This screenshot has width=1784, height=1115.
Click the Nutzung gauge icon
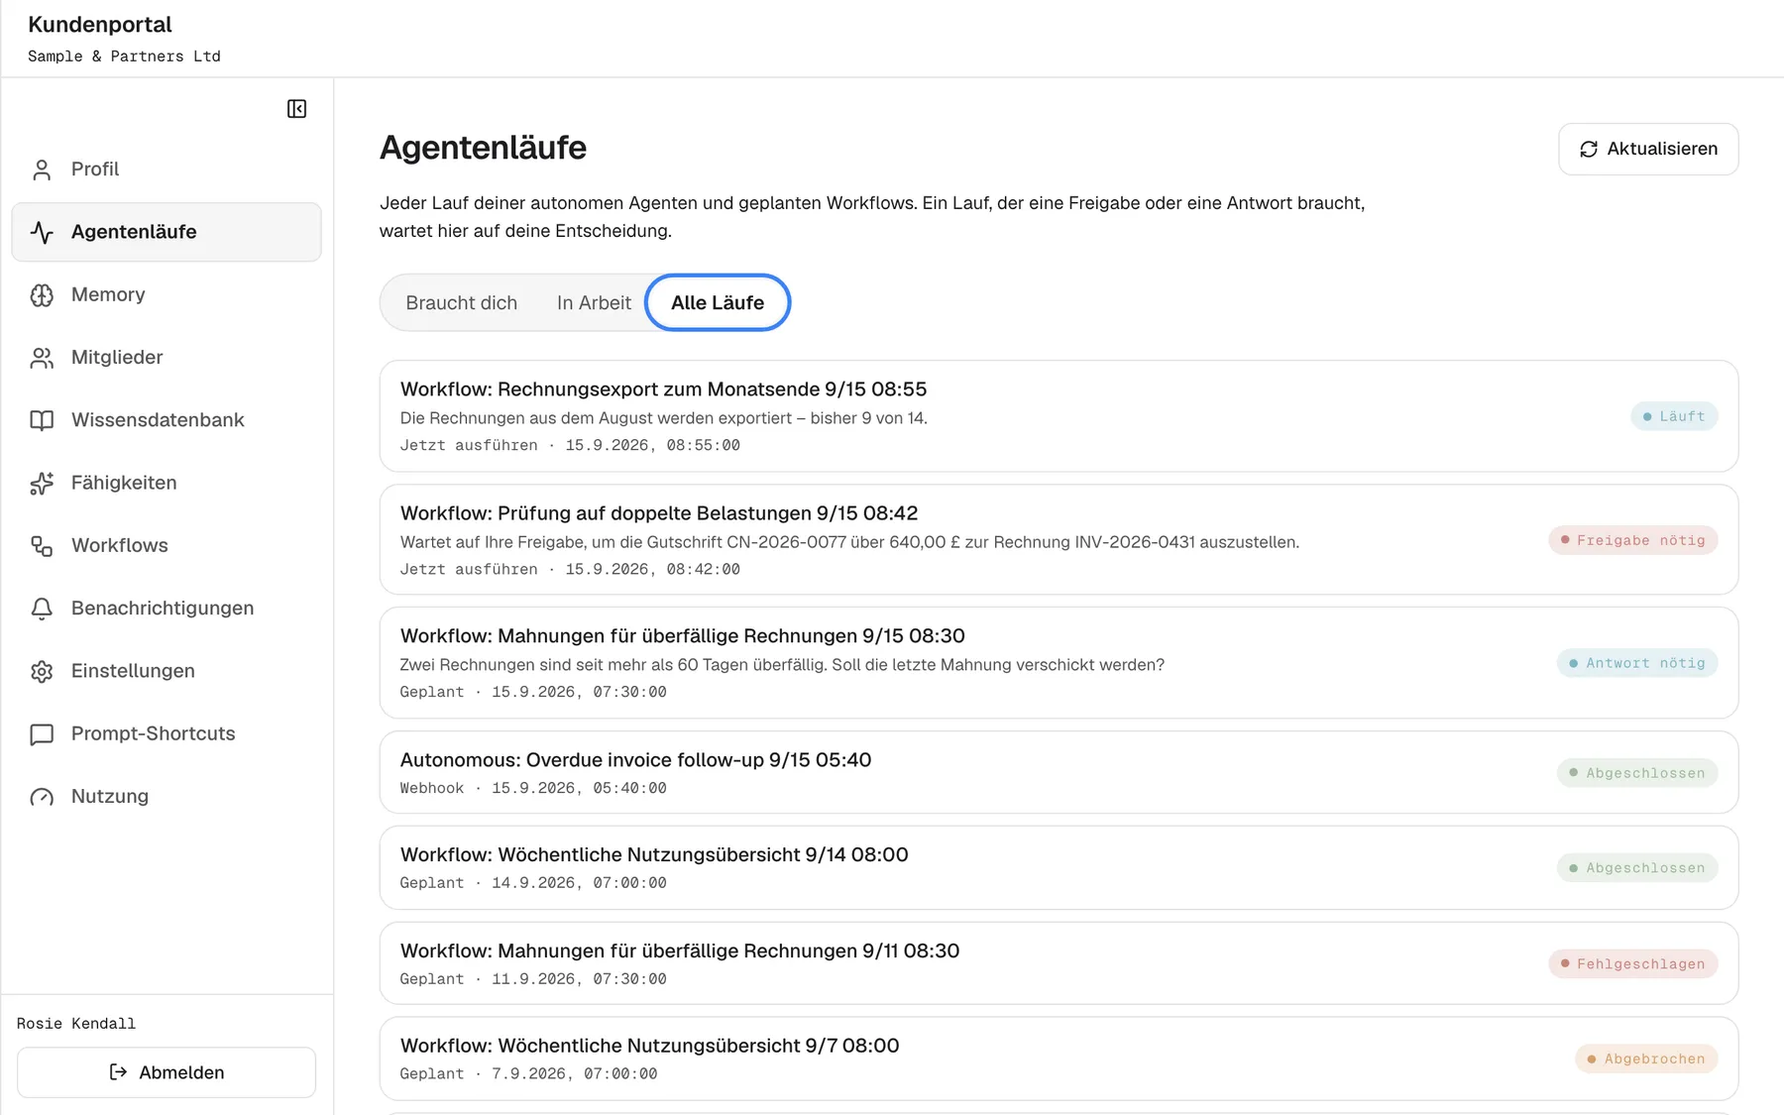click(42, 797)
